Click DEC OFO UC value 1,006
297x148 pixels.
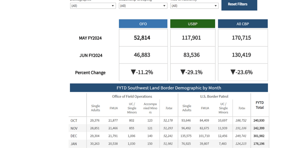132,136
